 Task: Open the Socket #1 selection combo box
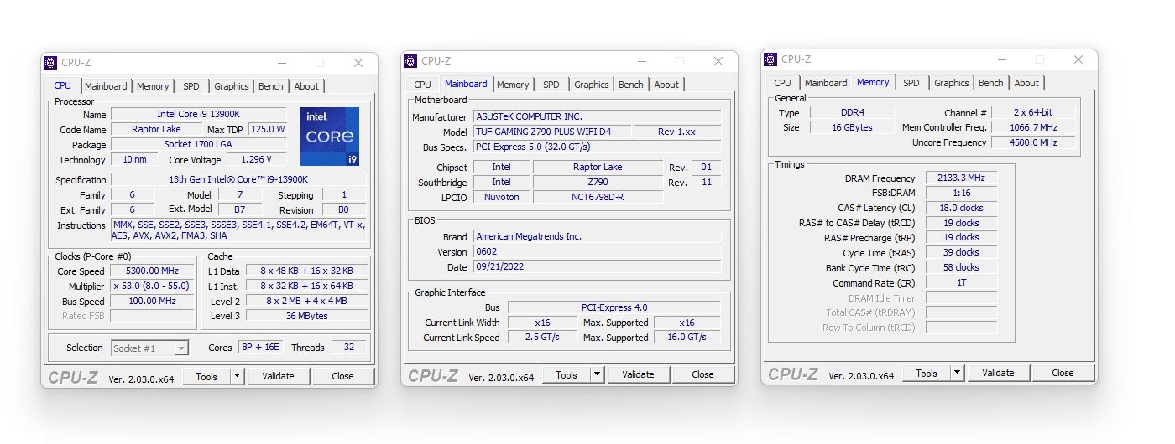(x=150, y=348)
